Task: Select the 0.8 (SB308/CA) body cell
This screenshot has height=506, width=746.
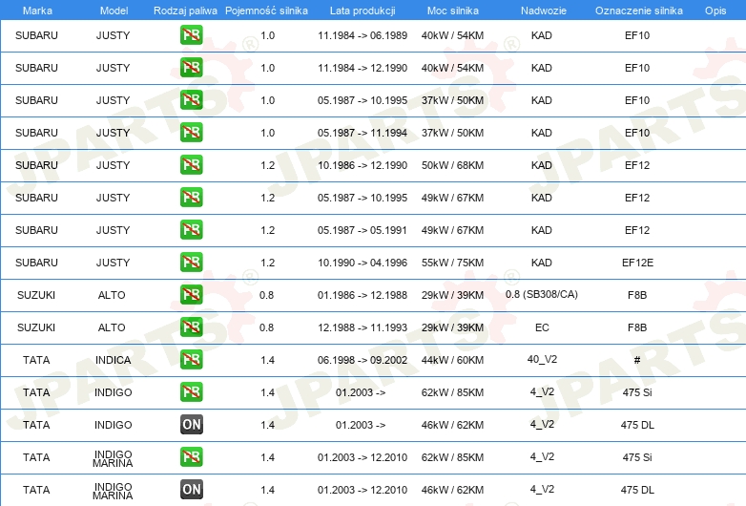Action: (x=542, y=294)
